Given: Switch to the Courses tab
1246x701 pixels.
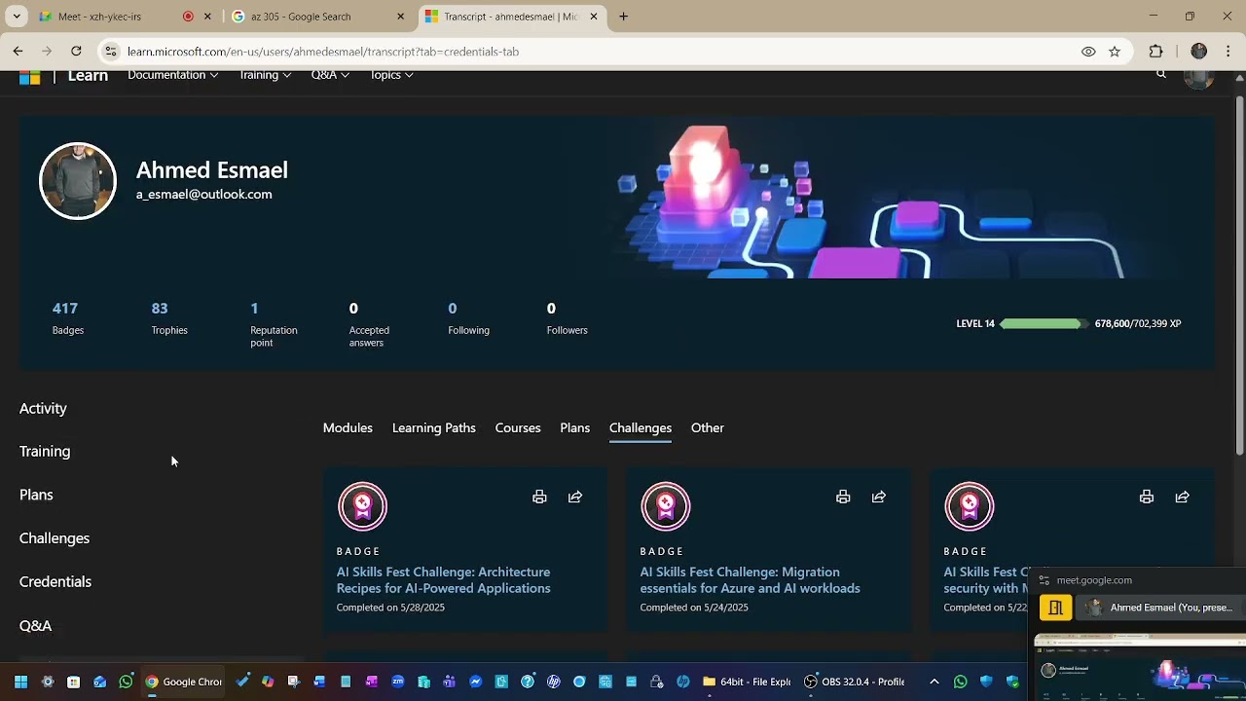Looking at the screenshot, I should point(518,427).
